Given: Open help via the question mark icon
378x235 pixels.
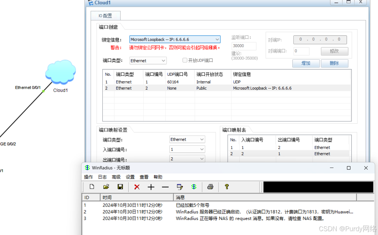Looking at the screenshot, I should point(227,187).
